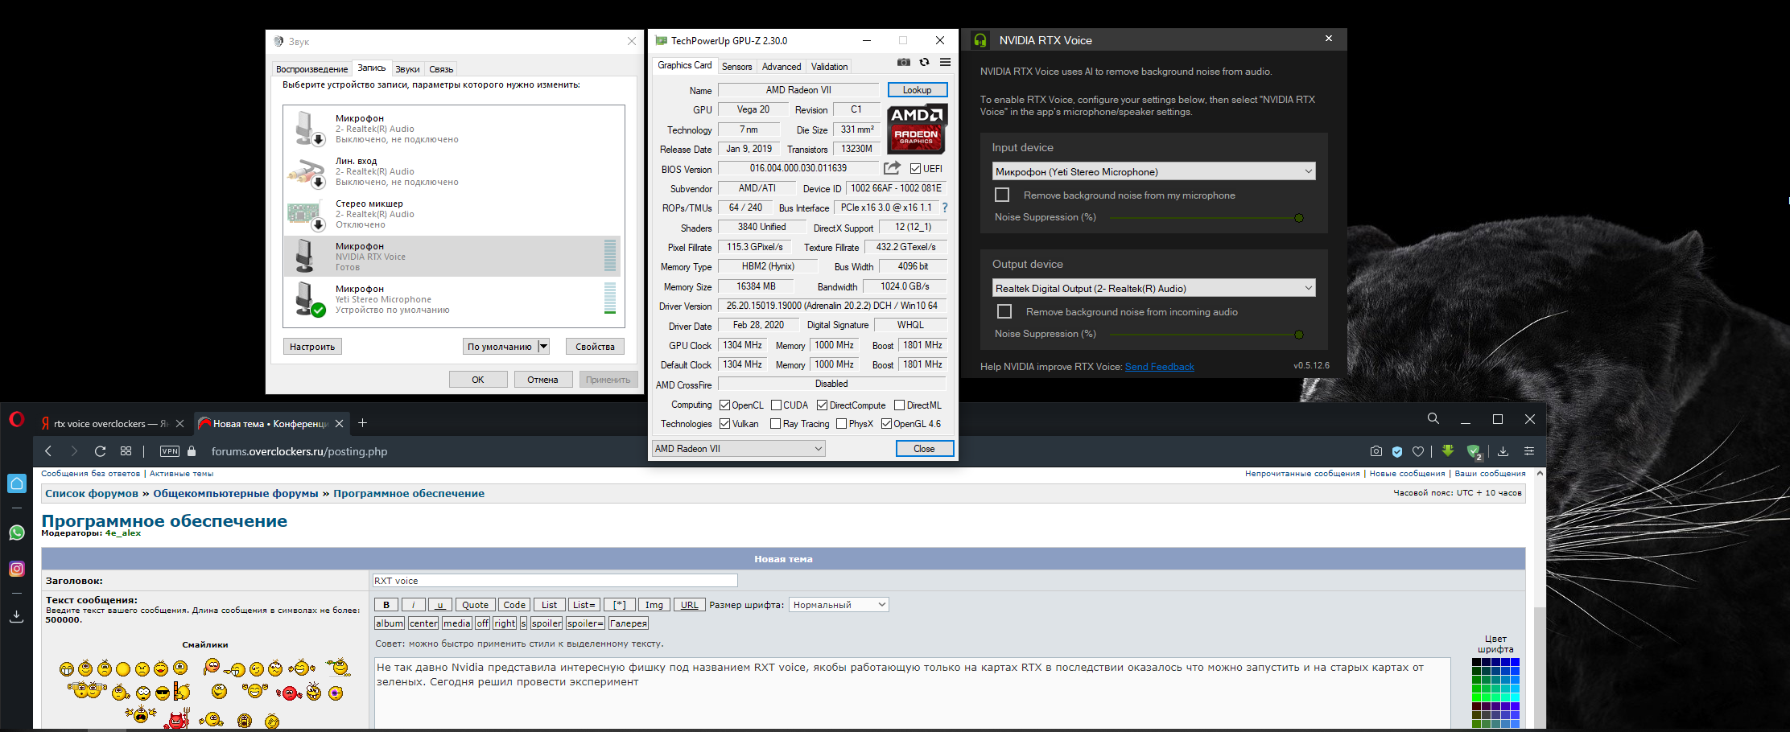The width and height of the screenshot is (1790, 732).
Task: Open the 'Звуки' tab in Sound dialog
Action: click(407, 69)
